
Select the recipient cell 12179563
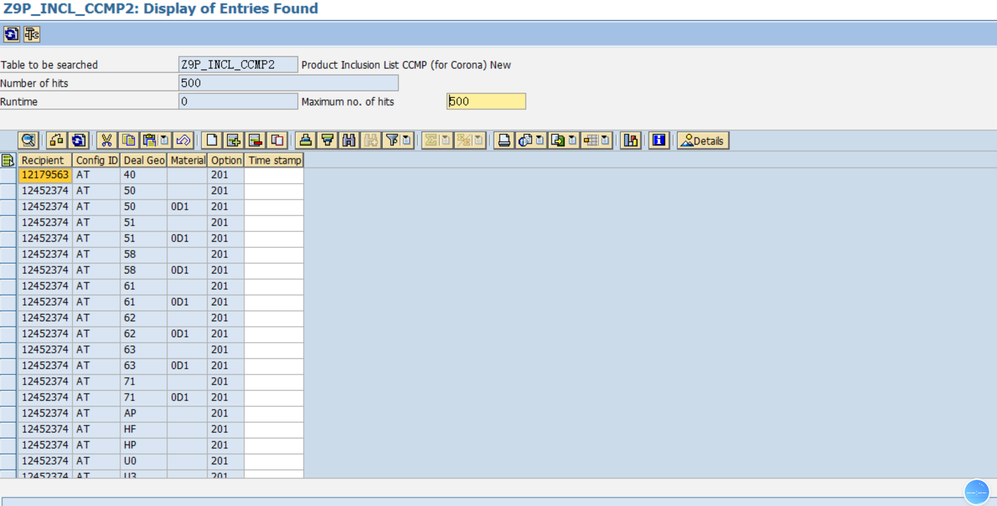45,175
